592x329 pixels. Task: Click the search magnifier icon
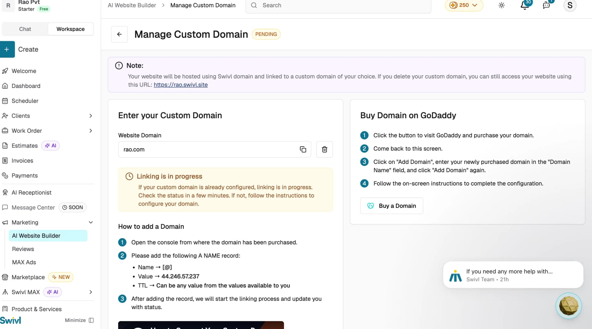(254, 5)
